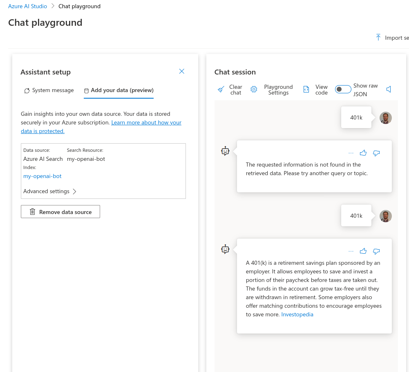The image size is (409, 372).
Task: Thumbs up the 401(k) explanation response
Action: 363,251
